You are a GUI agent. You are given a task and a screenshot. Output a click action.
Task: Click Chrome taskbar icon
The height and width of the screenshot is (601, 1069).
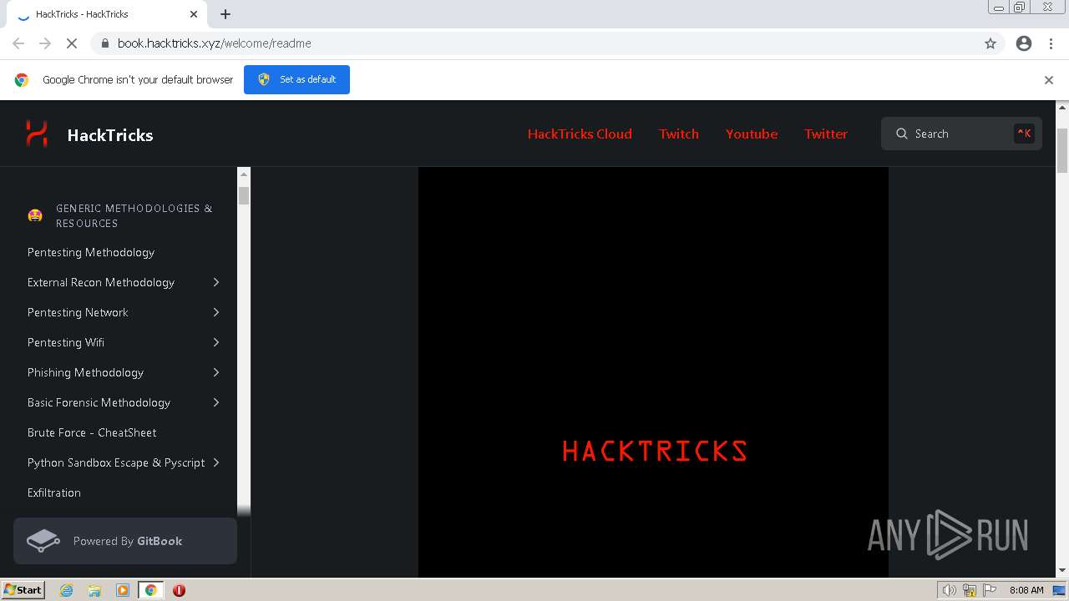click(151, 590)
